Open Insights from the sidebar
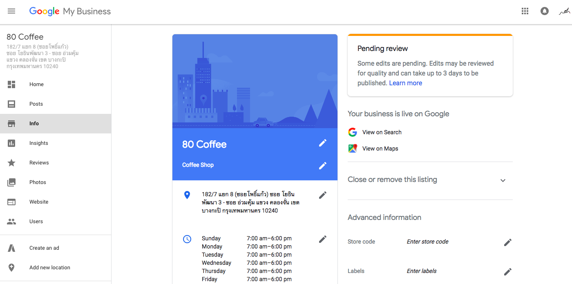This screenshot has height=284, width=572. [x=56, y=143]
